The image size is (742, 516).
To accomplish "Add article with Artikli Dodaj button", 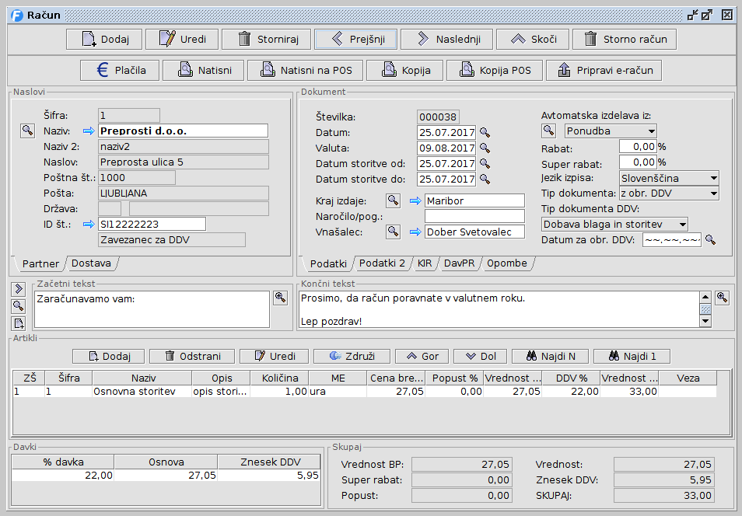I will pos(108,356).
